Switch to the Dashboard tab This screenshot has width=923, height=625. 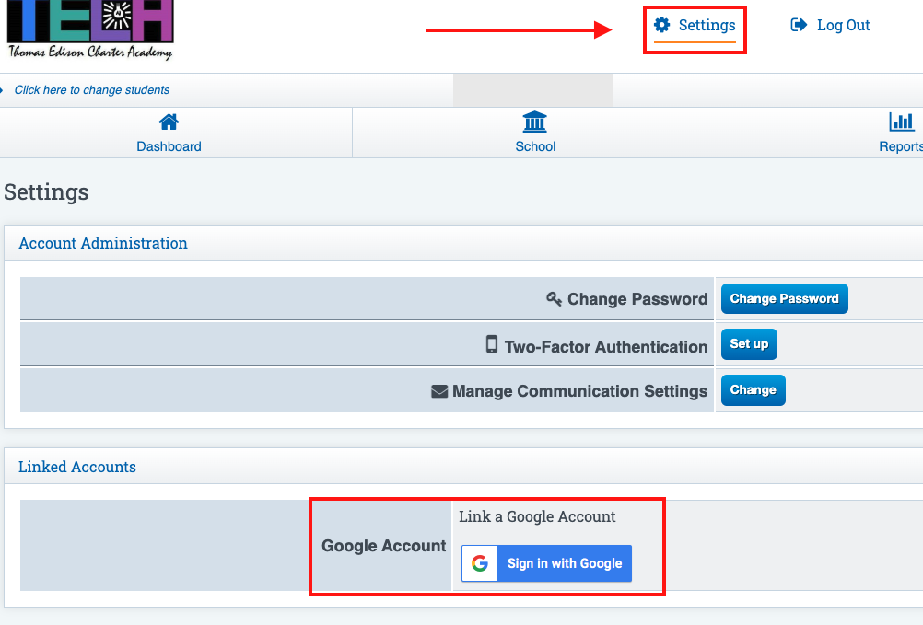(169, 145)
